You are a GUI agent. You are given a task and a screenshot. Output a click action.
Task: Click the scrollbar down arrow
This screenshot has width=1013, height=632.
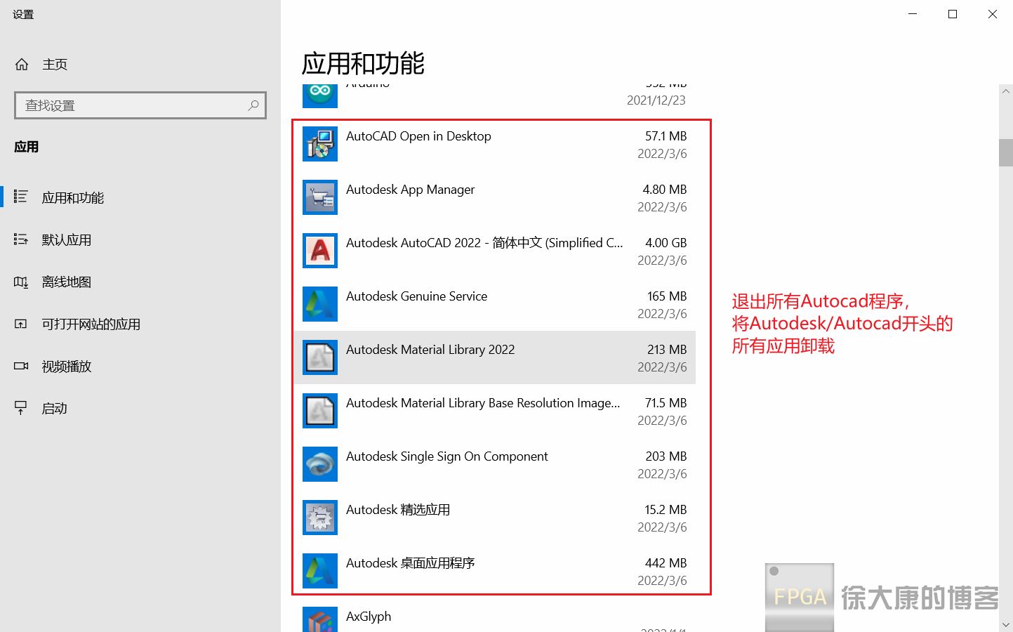(1006, 624)
